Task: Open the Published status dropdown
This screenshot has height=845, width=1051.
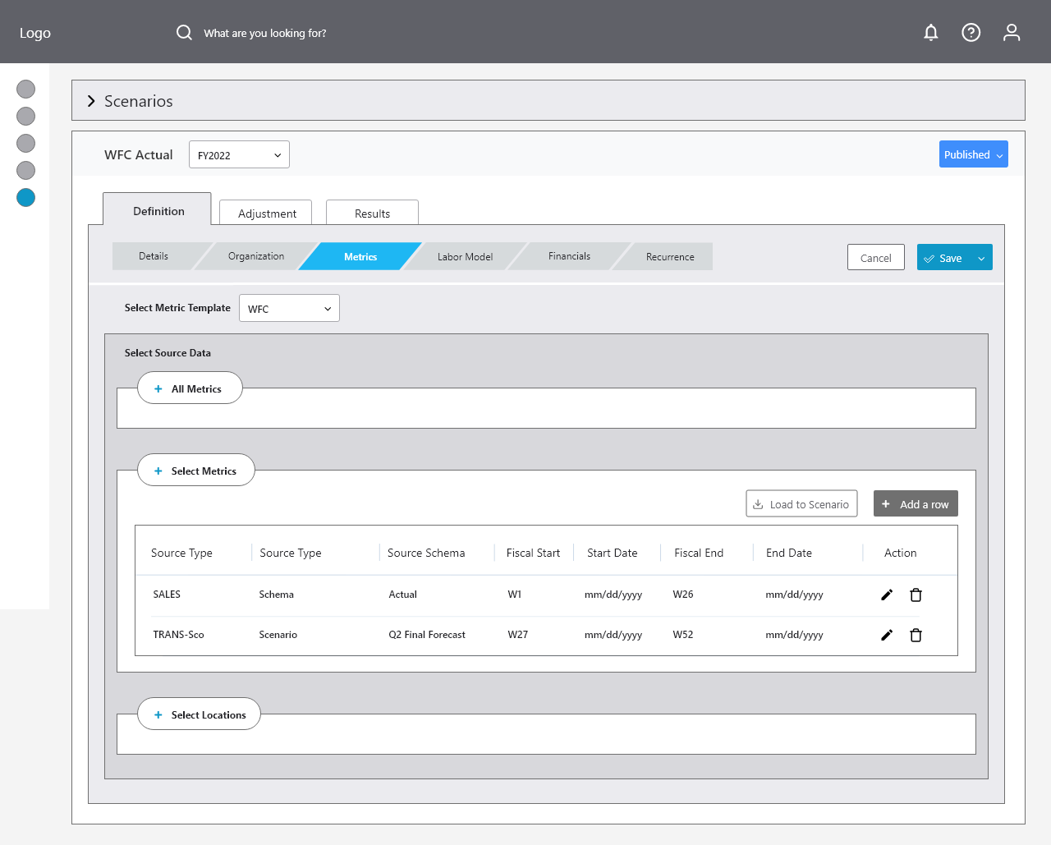Action: 973,154
